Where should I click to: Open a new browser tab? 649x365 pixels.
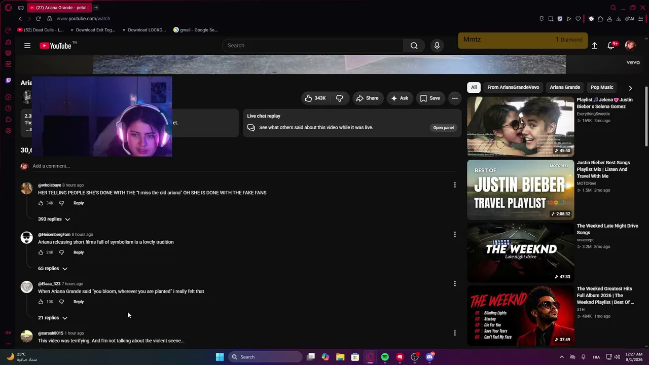(96, 8)
